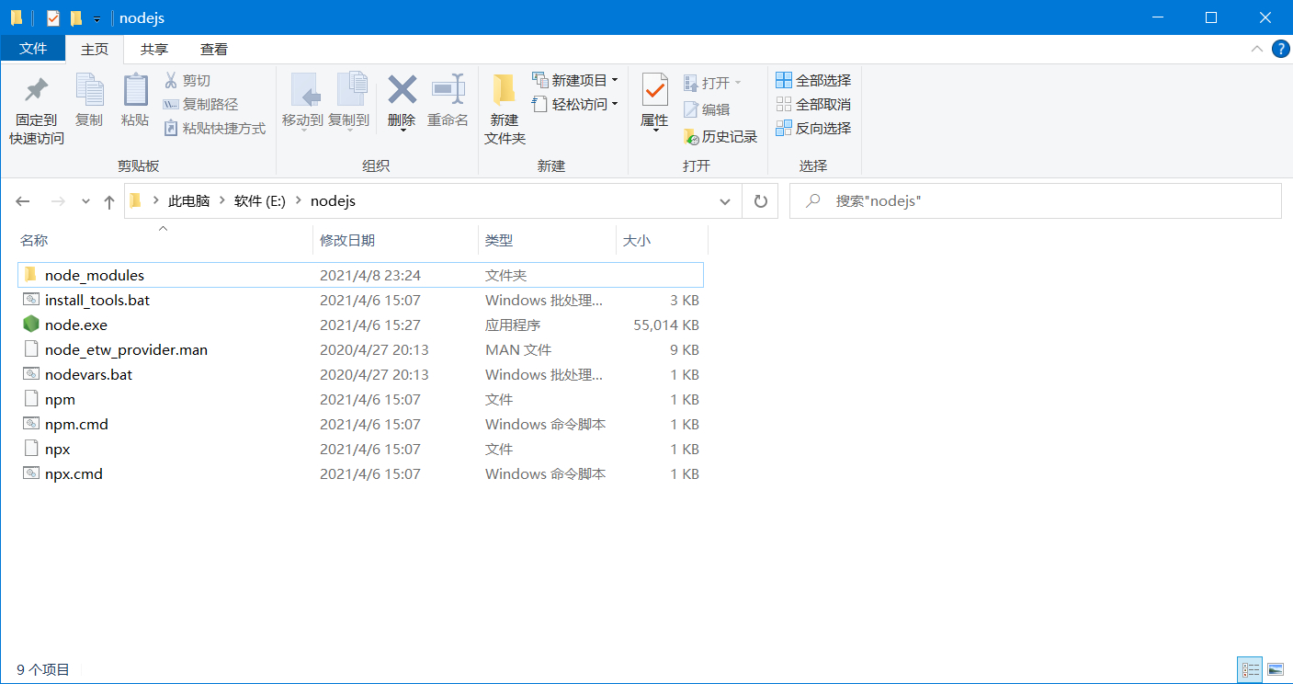Switch to the 查看 ribbon tab
This screenshot has width=1293, height=684.
[x=214, y=50]
